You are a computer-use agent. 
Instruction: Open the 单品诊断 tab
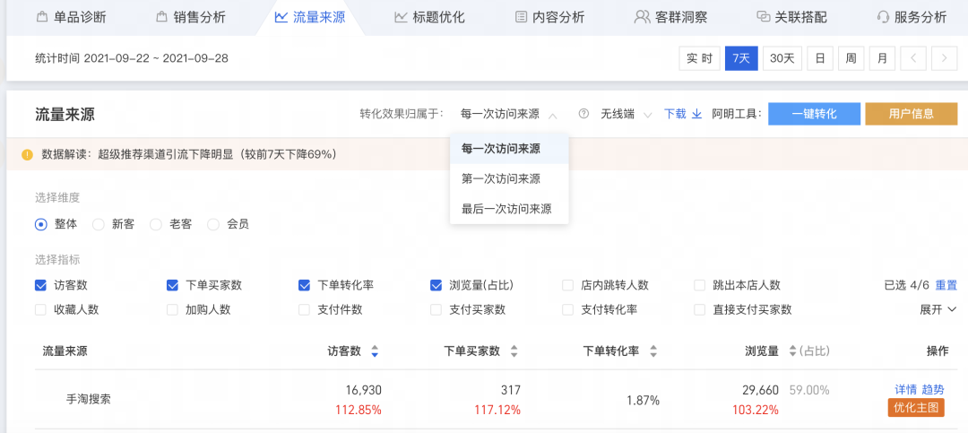(72, 17)
